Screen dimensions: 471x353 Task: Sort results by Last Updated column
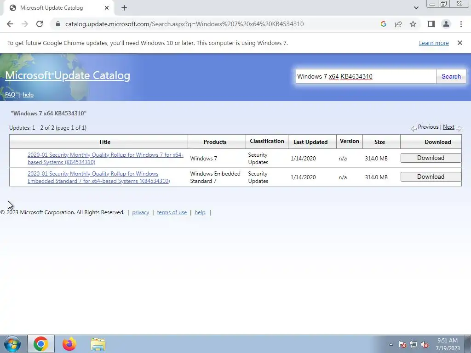coord(310,142)
